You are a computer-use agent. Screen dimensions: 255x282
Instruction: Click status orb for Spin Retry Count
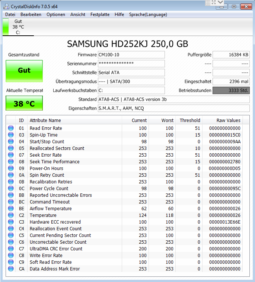click(11, 175)
